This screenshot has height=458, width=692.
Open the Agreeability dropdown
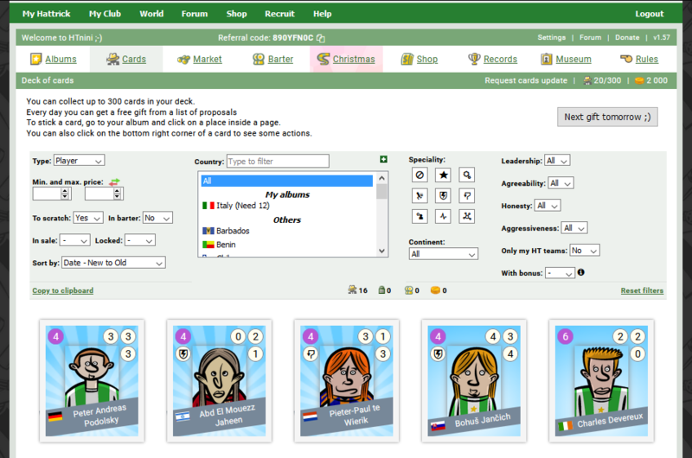click(561, 183)
